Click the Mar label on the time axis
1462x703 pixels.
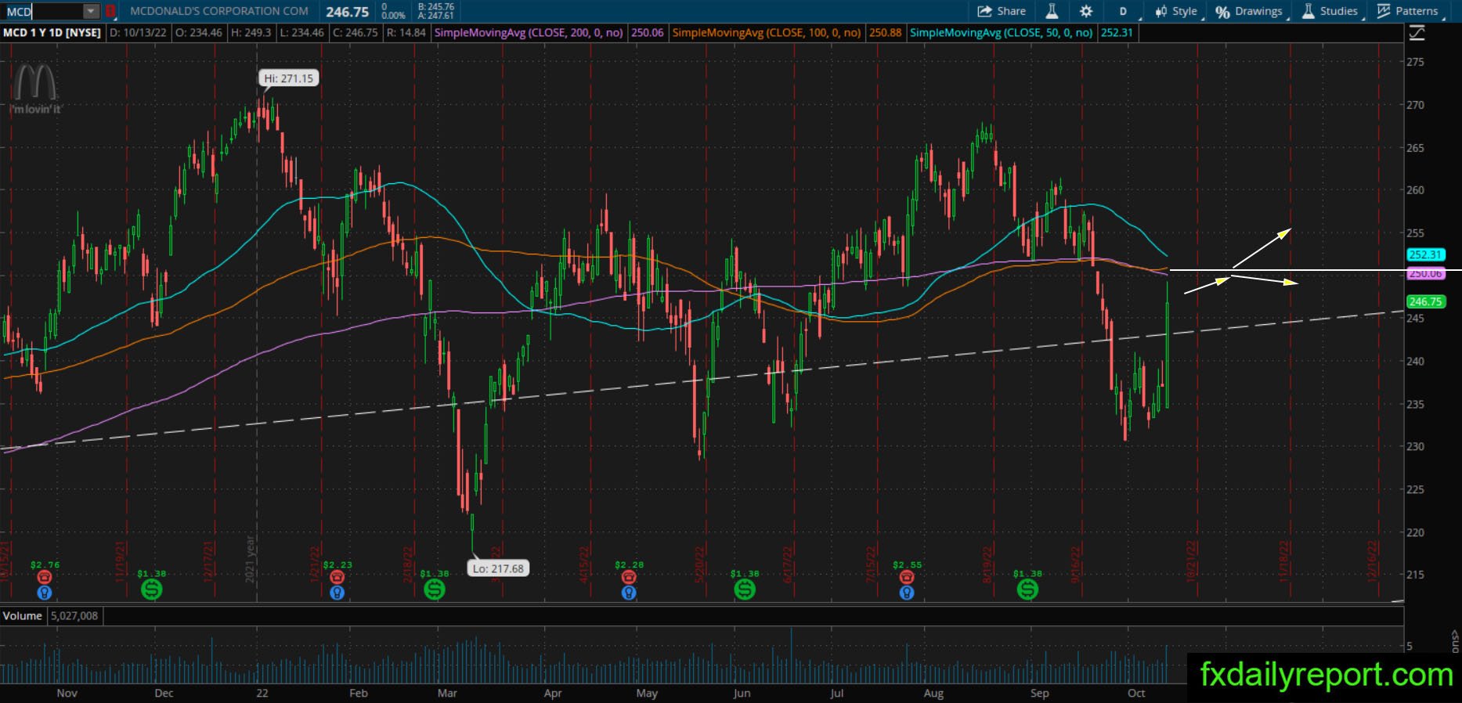[x=447, y=693]
